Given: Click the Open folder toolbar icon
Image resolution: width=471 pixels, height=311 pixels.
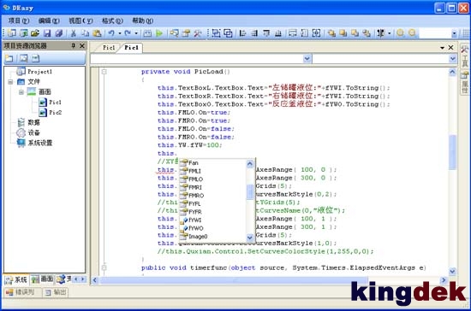Looking at the screenshot, I should tap(35, 33).
